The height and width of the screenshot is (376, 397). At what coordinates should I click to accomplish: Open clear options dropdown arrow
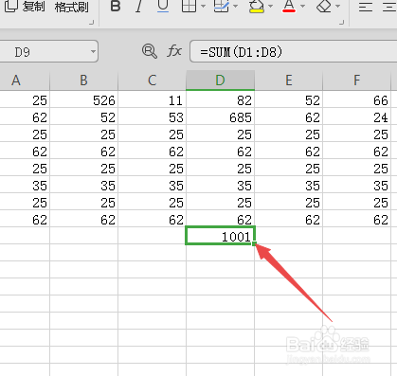pyautogui.click(x=338, y=6)
